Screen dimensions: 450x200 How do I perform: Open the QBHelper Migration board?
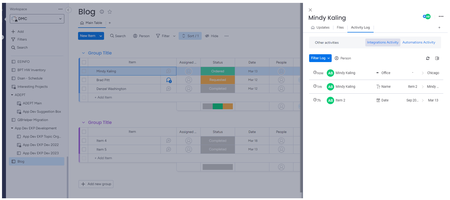click(33, 120)
